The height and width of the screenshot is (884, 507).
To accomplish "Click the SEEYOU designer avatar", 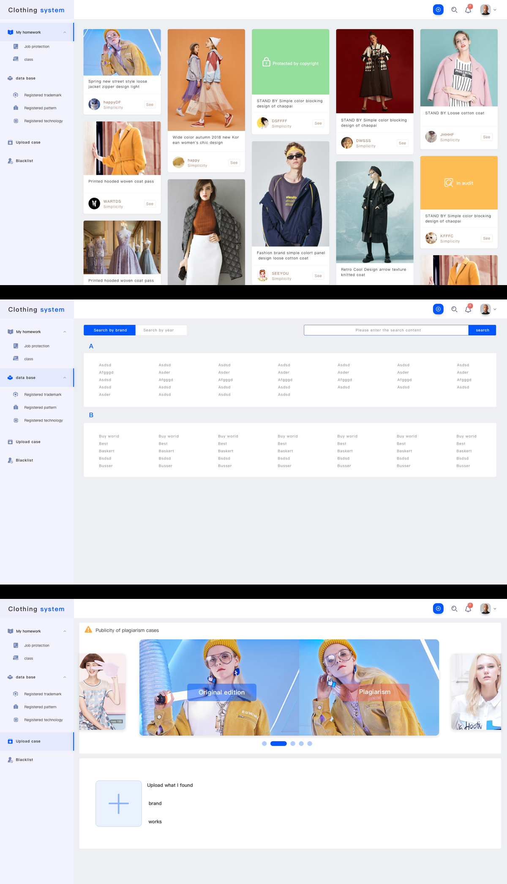I will [263, 276].
